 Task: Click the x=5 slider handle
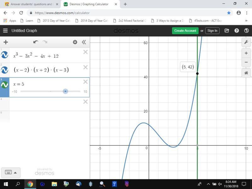coord(65,91)
